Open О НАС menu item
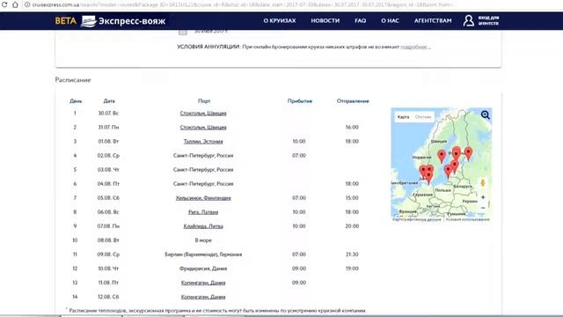 point(390,20)
